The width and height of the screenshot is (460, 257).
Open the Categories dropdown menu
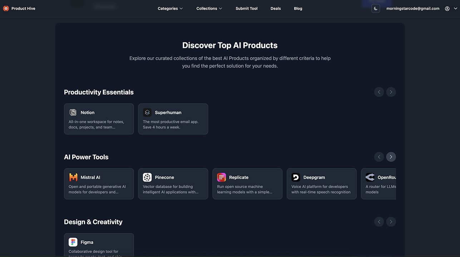point(170,9)
